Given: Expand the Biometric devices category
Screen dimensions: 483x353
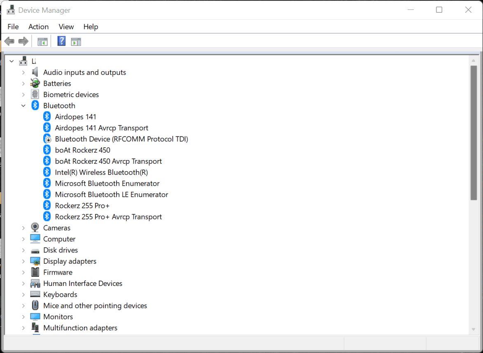Looking at the screenshot, I should click(x=23, y=95).
